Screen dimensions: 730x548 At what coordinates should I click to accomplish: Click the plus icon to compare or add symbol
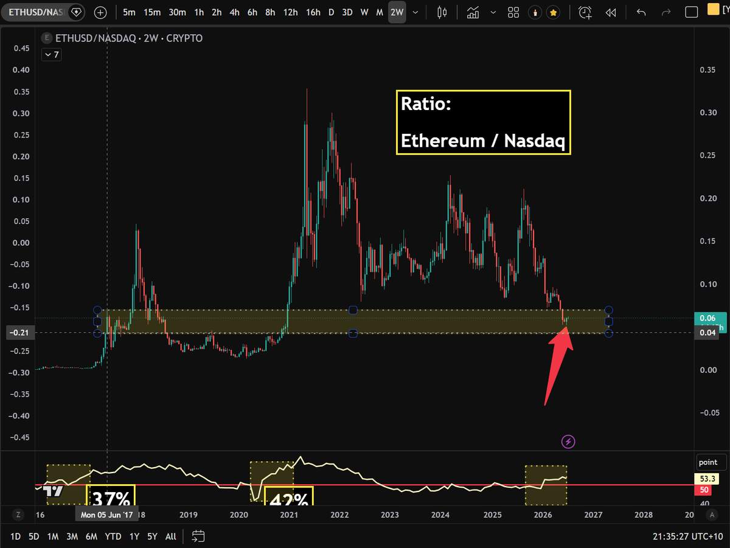pyautogui.click(x=100, y=12)
